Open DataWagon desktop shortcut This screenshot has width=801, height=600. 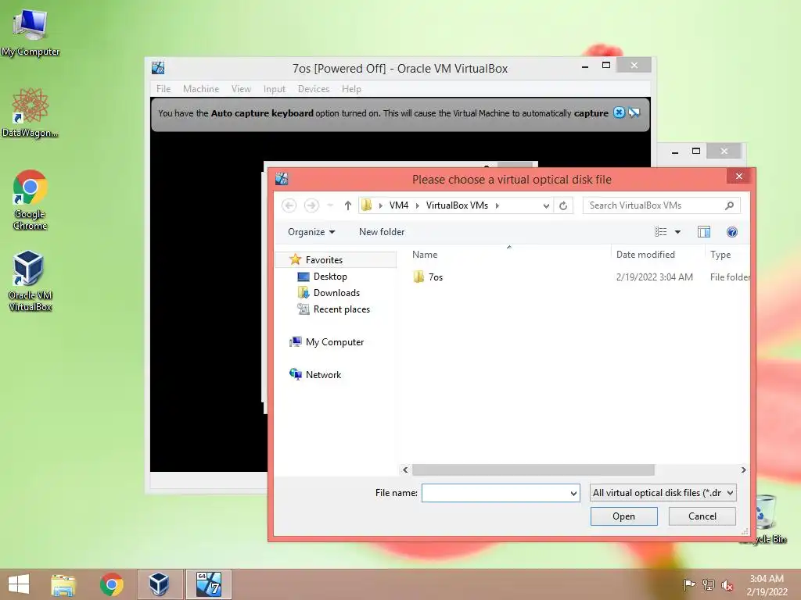point(31,112)
